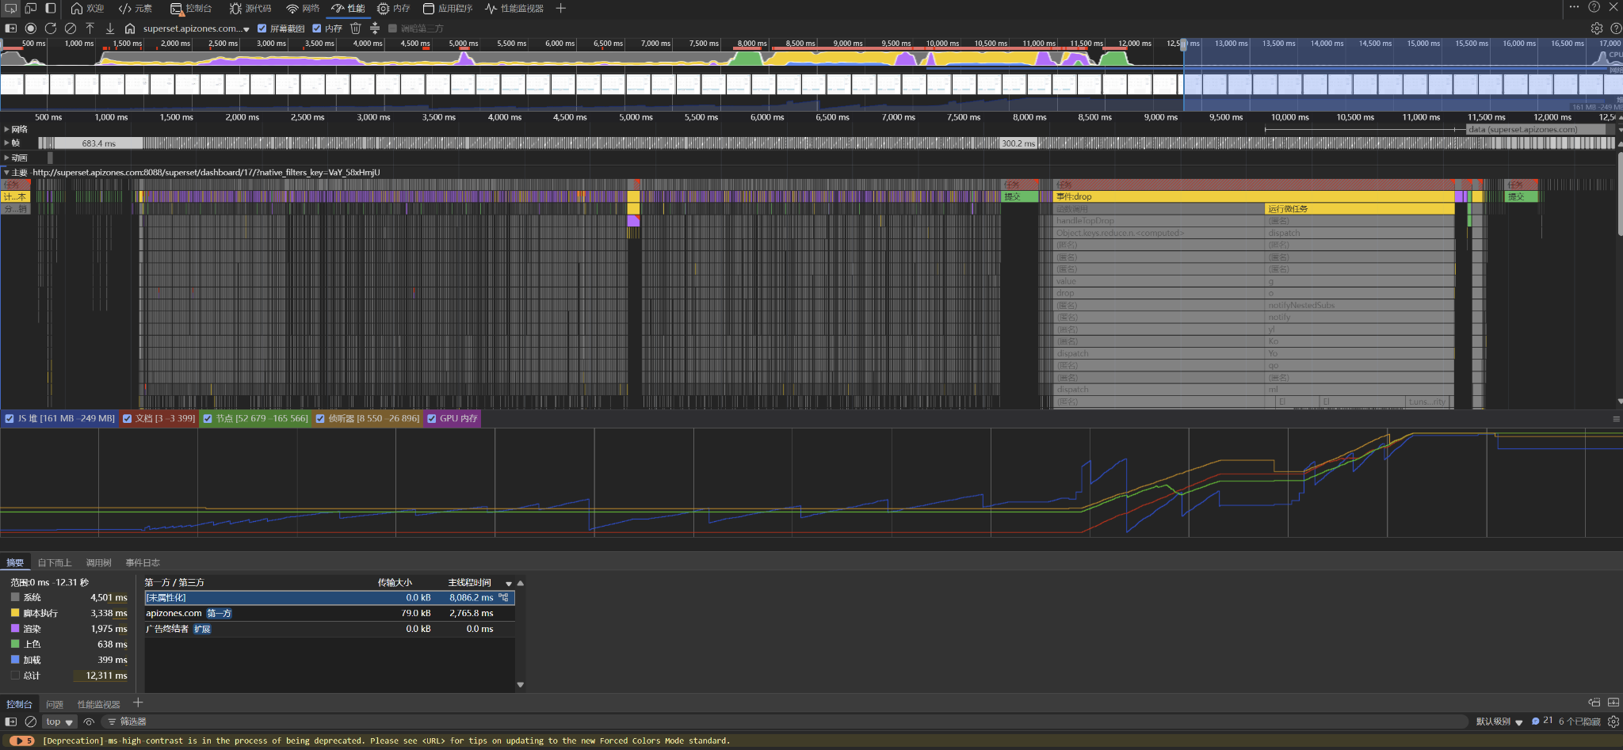Create live expression eye icon
The image size is (1623, 750).
pos(89,721)
